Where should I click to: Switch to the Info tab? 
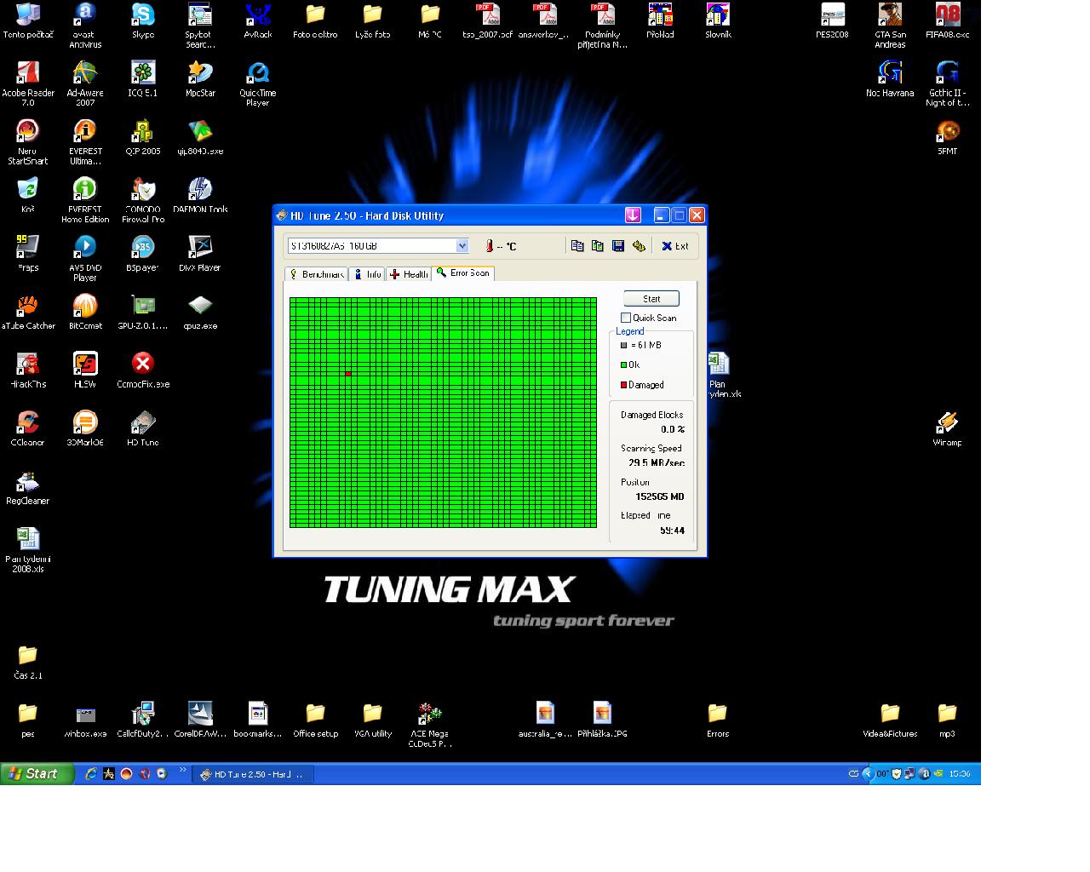coord(367,274)
